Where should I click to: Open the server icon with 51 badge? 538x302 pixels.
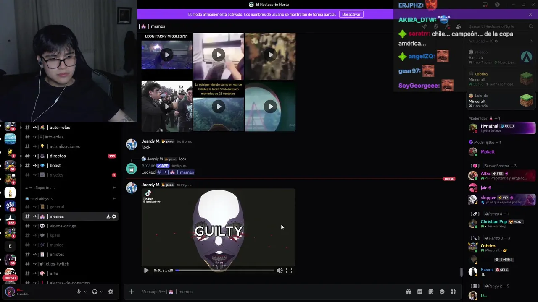point(10,166)
